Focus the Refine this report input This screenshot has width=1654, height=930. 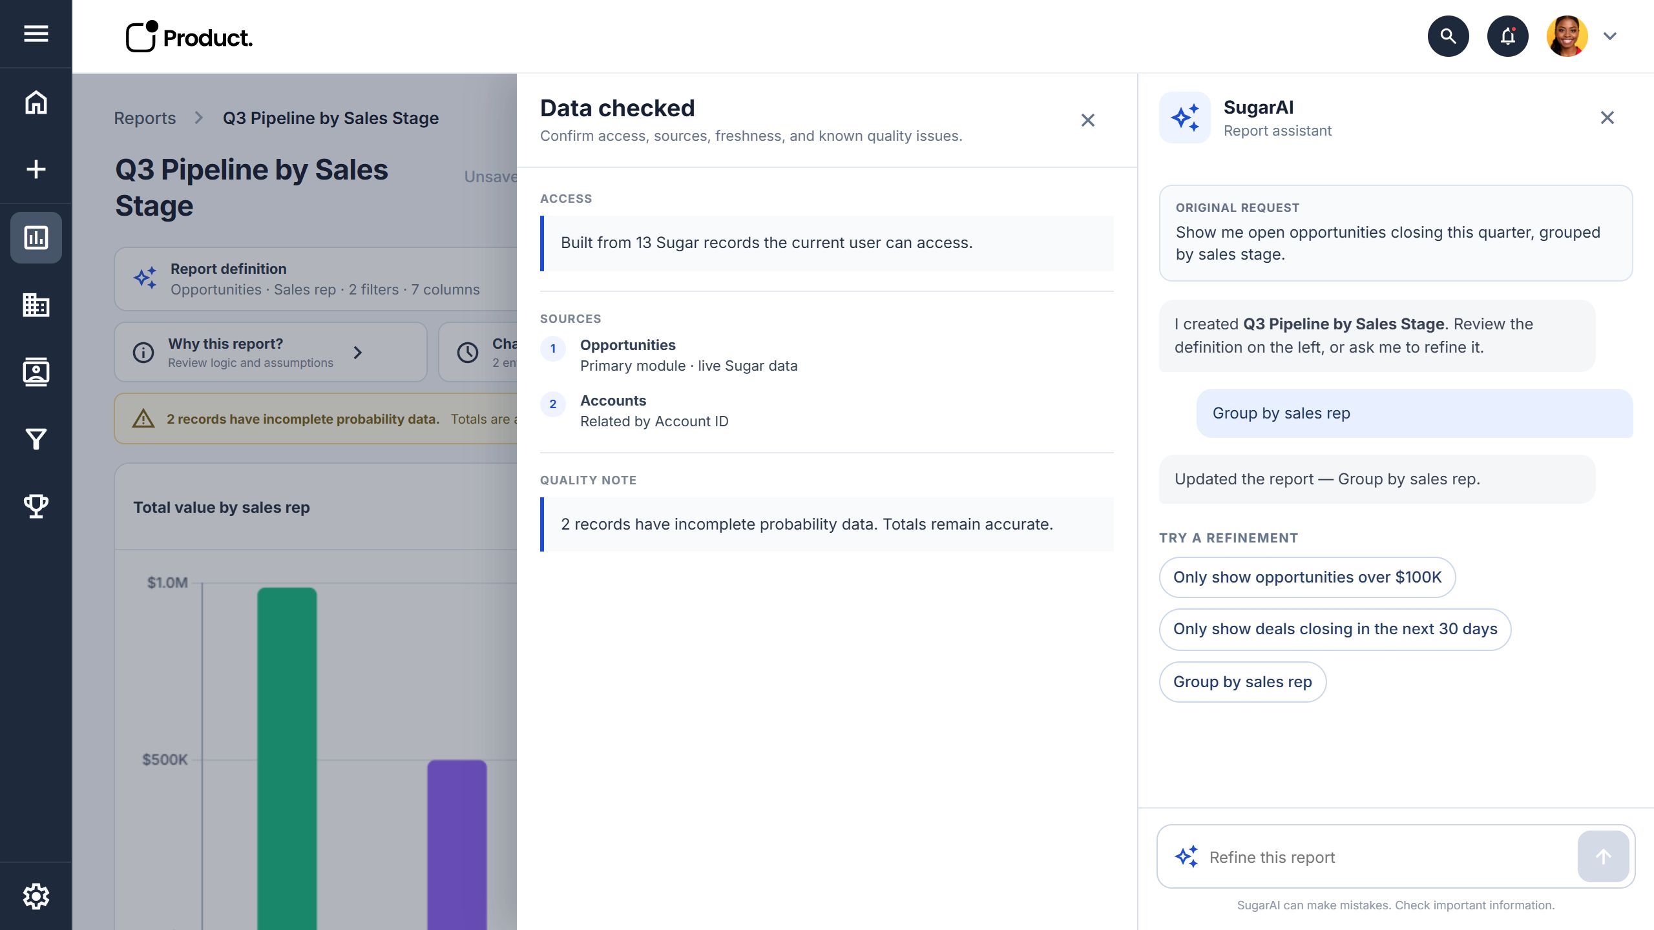pyautogui.click(x=1389, y=857)
